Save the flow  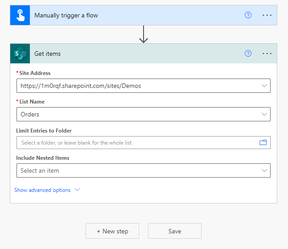[x=175, y=231]
